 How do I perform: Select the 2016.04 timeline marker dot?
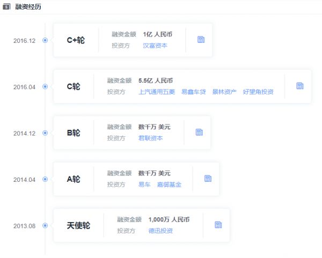click(45, 86)
